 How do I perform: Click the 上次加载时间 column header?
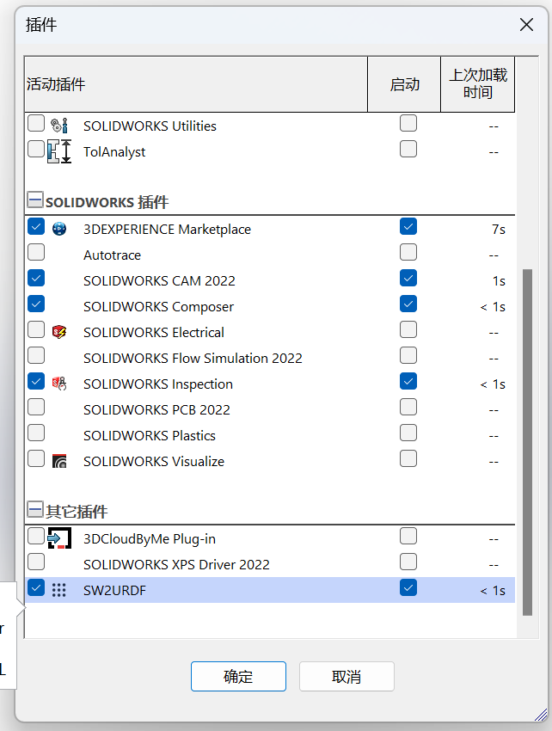pos(478,84)
